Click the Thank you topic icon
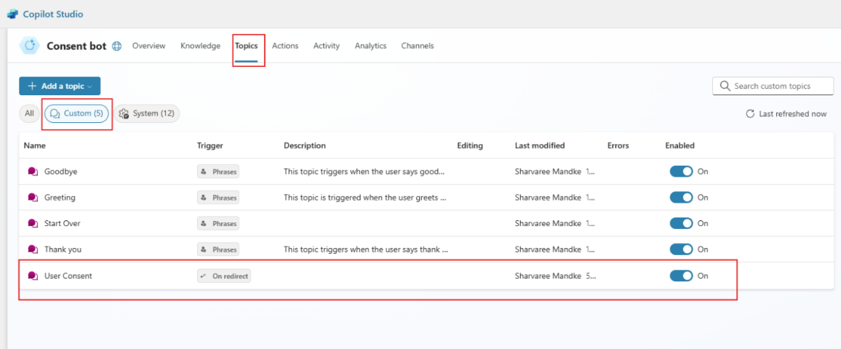 coord(33,250)
